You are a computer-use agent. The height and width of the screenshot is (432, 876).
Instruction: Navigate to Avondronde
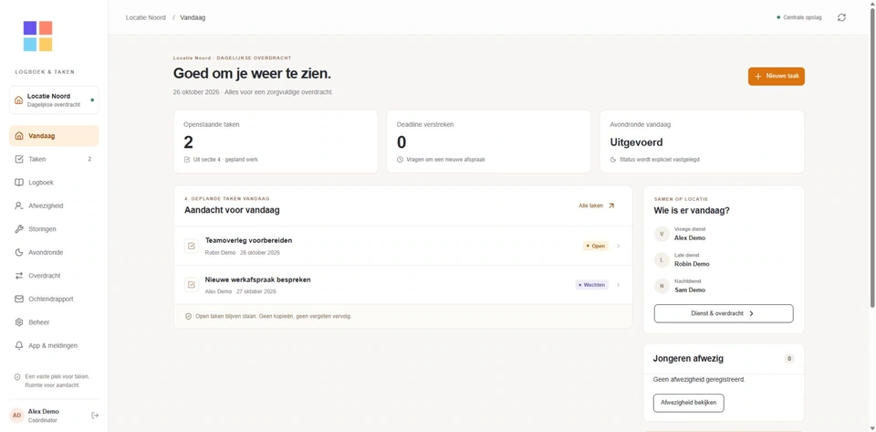(54, 253)
